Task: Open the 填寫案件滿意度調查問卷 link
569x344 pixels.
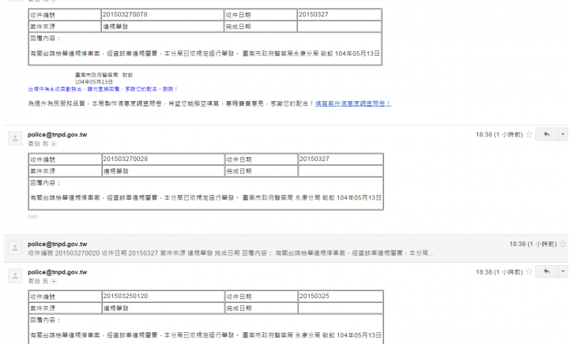Action: [x=353, y=103]
